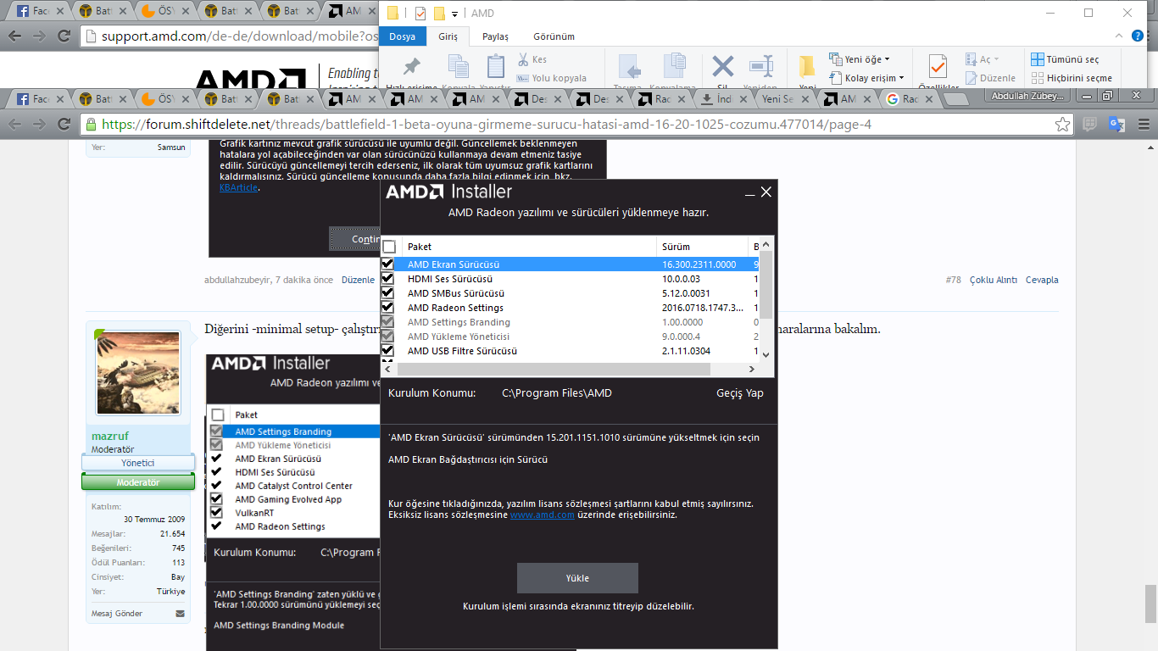Viewport: 1158px width, 651px height.
Task: Click the Sil (delete) X icon in Explorer
Action: tap(723, 66)
